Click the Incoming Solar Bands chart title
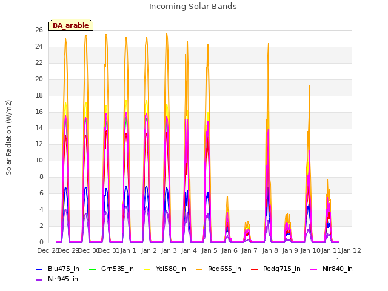The width and height of the screenshot is (388, 291). 193,7
